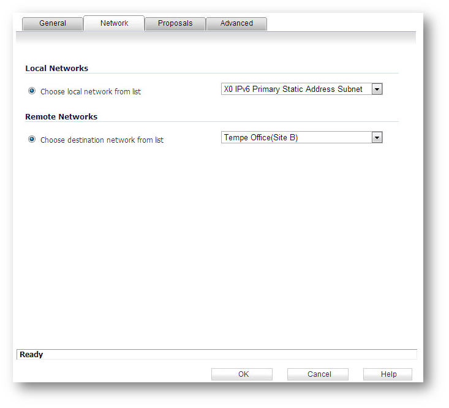Switch to the General tab
This screenshot has width=449, height=408.
53,23
